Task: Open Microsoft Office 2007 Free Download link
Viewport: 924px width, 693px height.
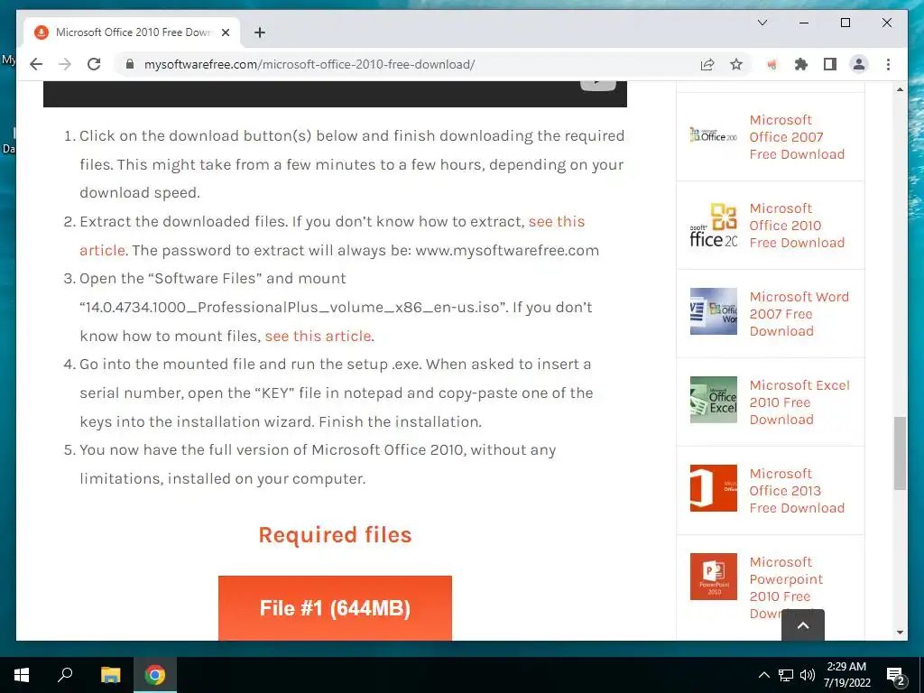Action: click(x=797, y=137)
